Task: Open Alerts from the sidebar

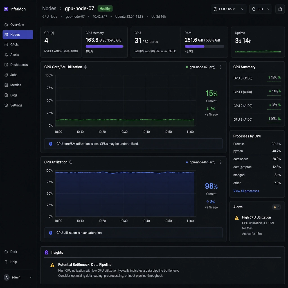Action: click(18, 55)
